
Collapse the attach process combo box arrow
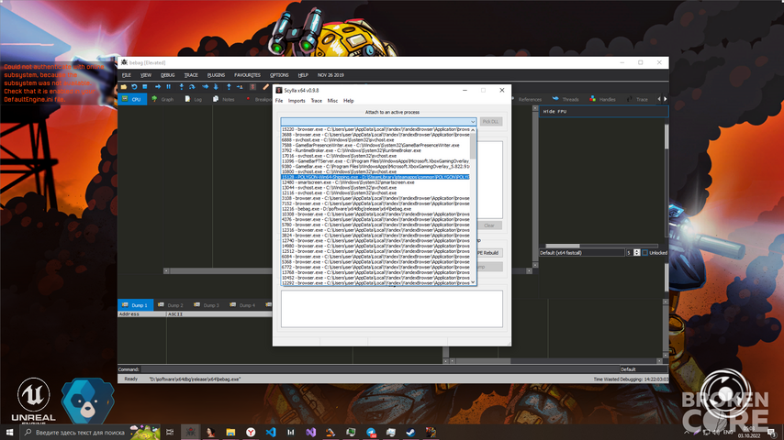472,122
